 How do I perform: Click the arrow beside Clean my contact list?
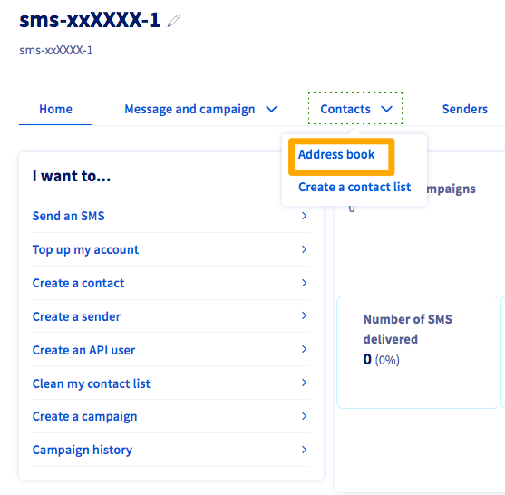coord(304,383)
